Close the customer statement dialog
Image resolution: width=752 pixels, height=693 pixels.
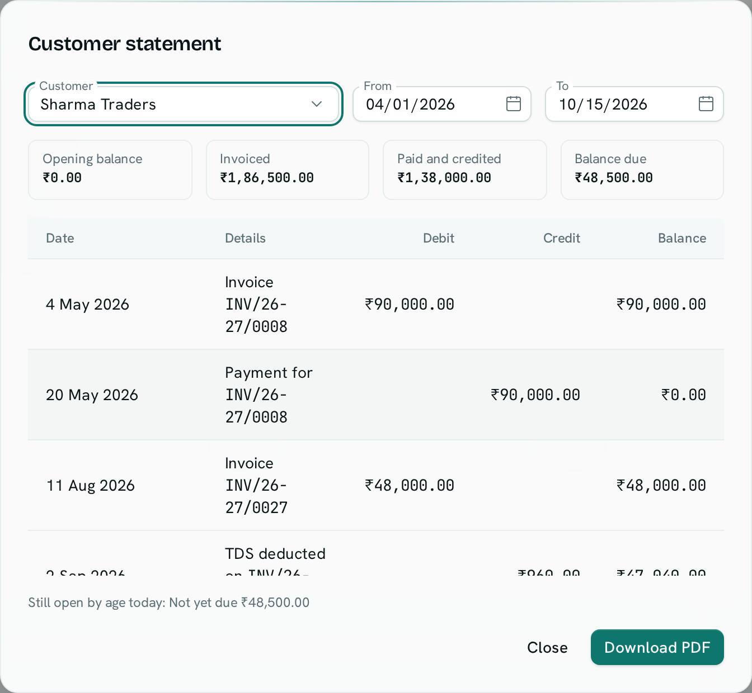(547, 647)
